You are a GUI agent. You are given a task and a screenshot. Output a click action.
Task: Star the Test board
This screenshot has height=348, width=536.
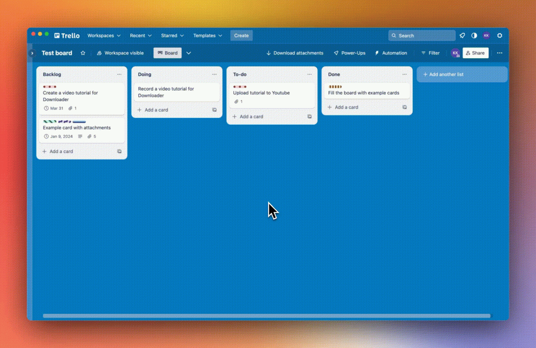point(83,53)
